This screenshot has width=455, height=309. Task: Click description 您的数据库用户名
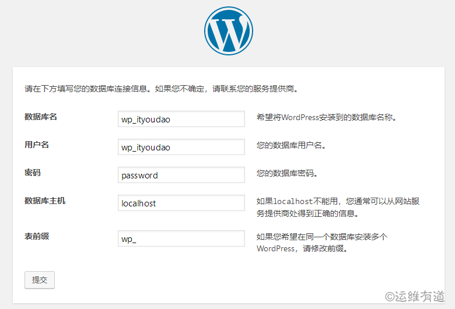[291, 145]
